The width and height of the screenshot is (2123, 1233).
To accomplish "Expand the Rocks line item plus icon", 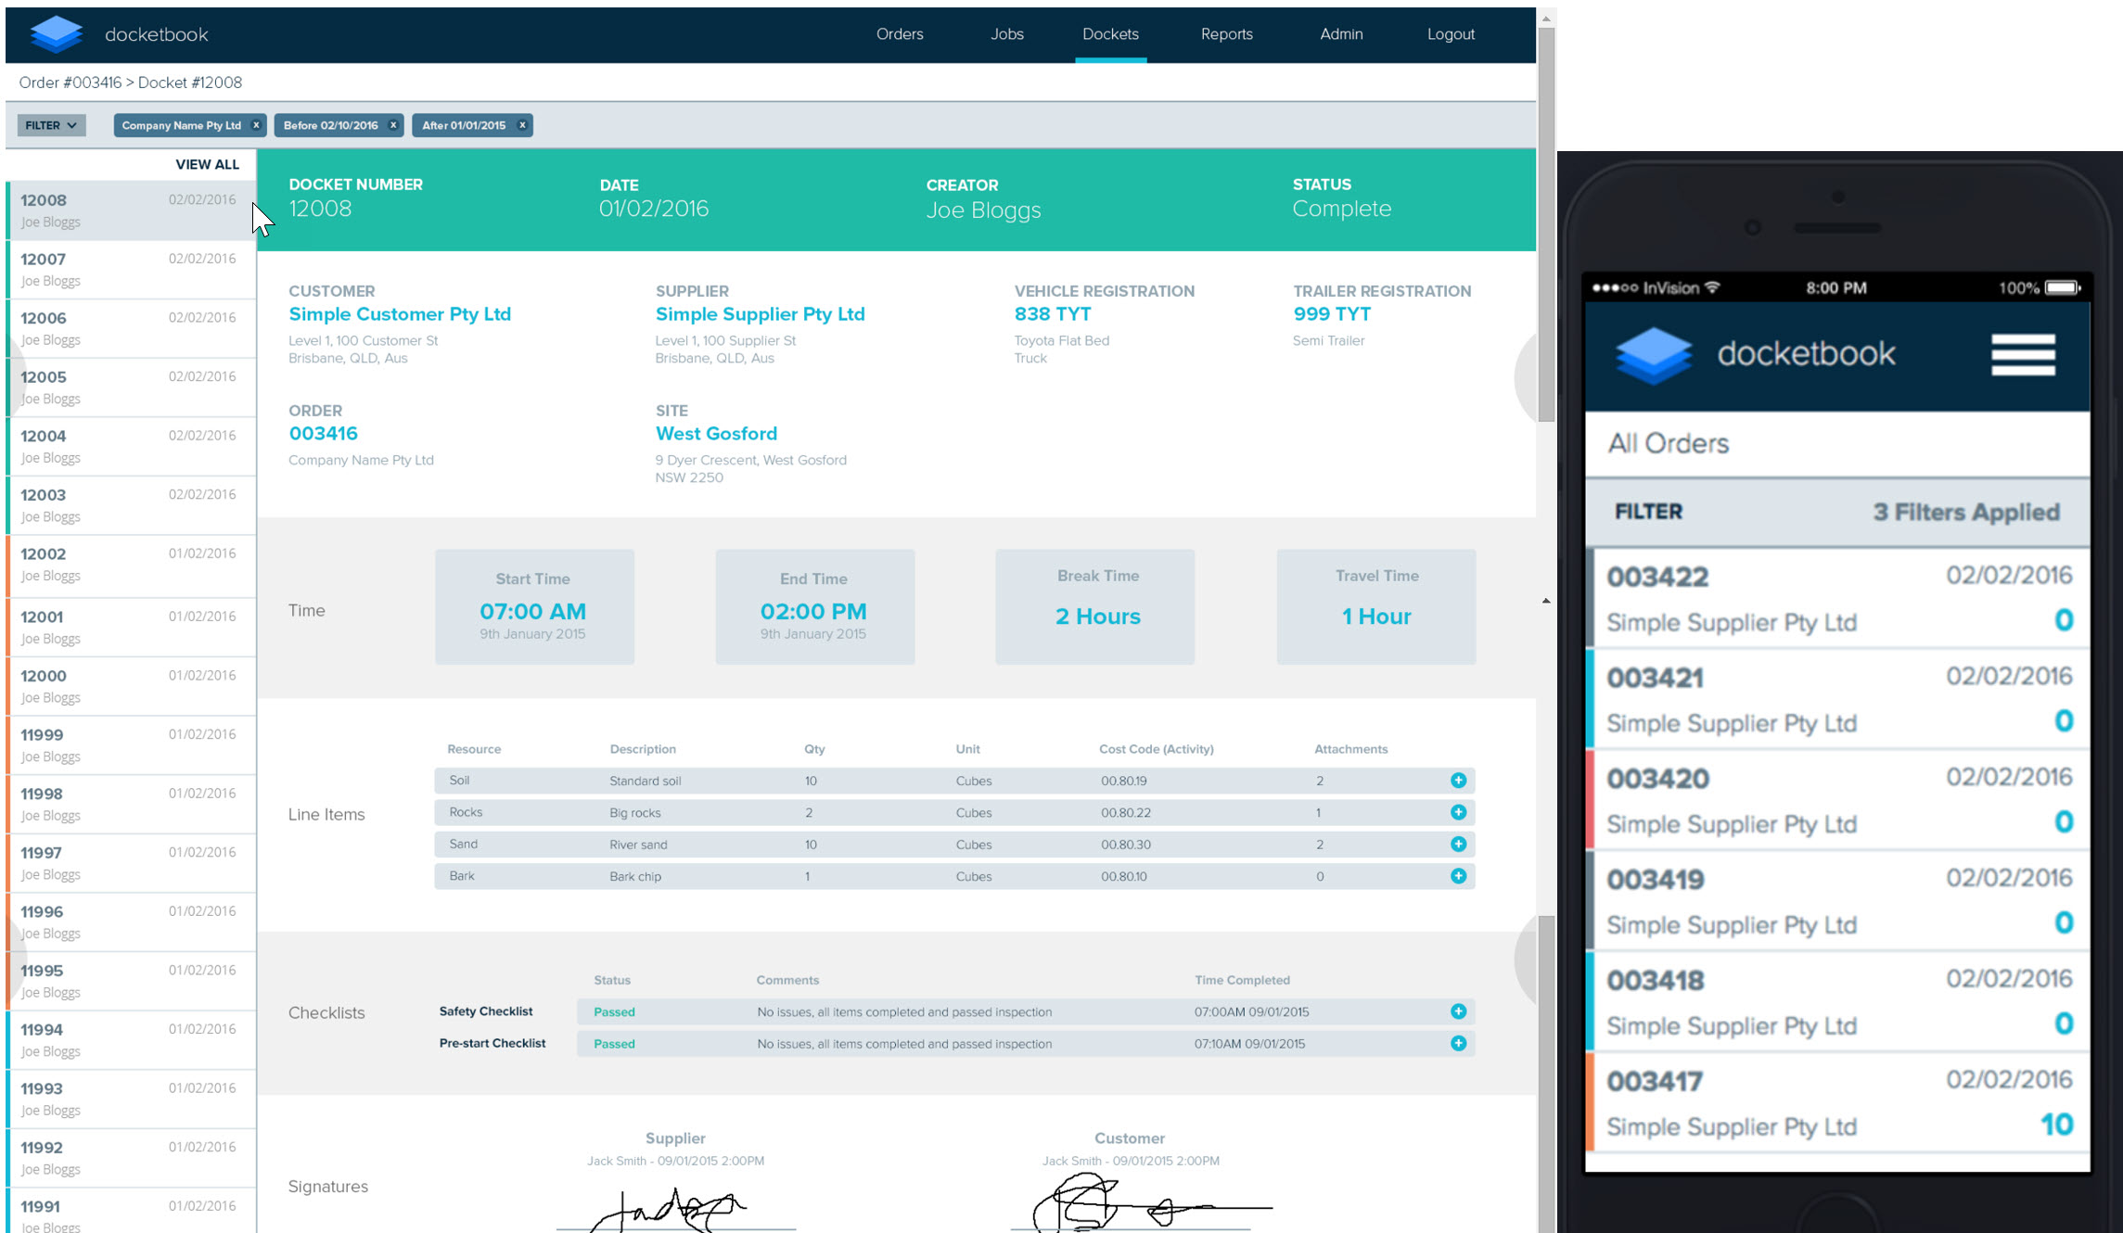I will point(1458,812).
